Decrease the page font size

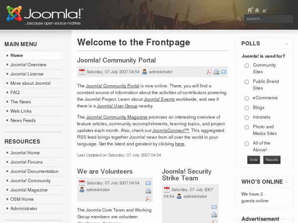(264, 11)
